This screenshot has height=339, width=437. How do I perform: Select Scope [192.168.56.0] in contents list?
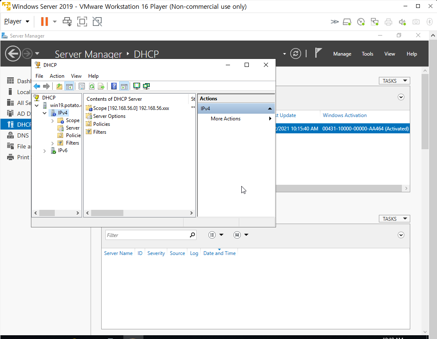pyautogui.click(x=131, y=108)
